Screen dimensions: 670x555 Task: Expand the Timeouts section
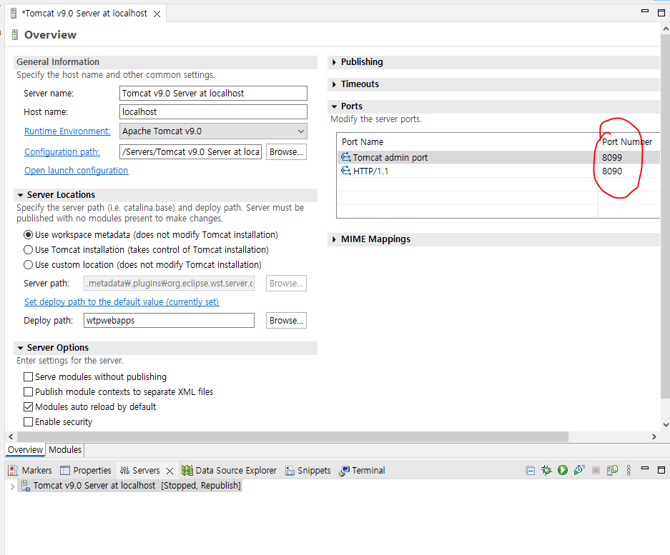(x=334, y=84)
